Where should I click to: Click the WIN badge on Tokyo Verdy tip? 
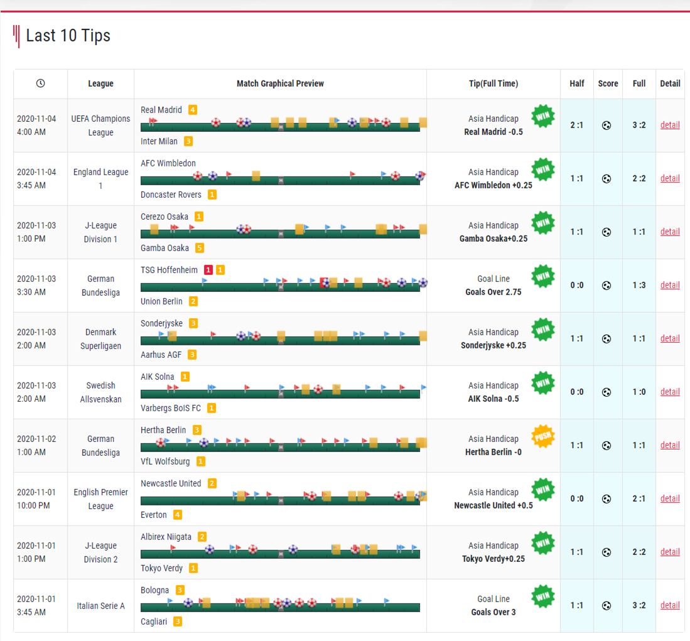pos(543,543)
